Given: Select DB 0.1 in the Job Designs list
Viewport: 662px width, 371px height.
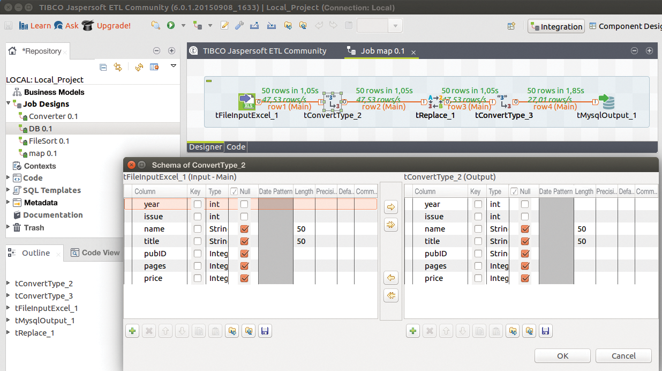Looking at the screenshot, I should coord(41,128).
